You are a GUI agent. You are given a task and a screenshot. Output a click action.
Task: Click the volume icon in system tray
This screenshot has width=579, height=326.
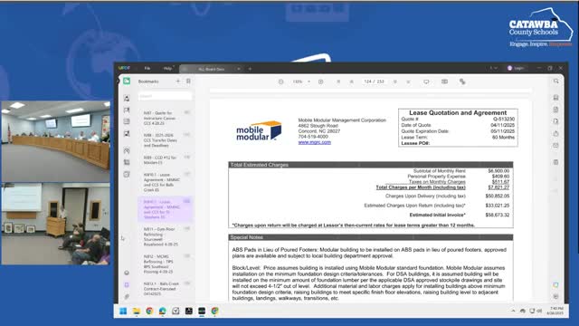[539, 312]
